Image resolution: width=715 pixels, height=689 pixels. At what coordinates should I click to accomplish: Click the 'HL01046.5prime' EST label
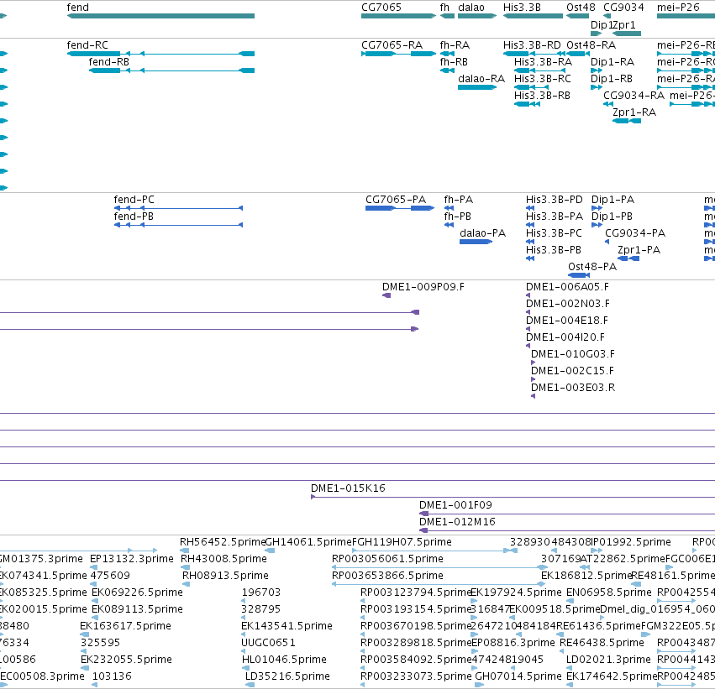[284, 660]
